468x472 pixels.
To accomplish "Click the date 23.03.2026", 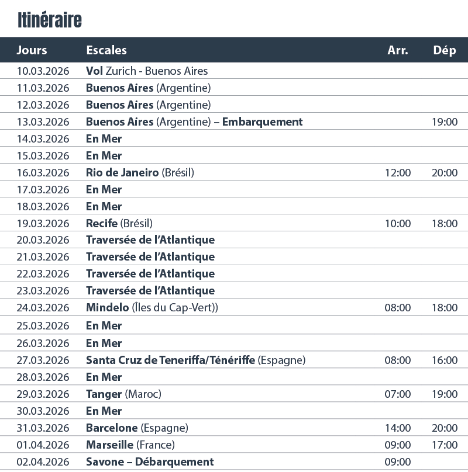I will pos(43,291).
